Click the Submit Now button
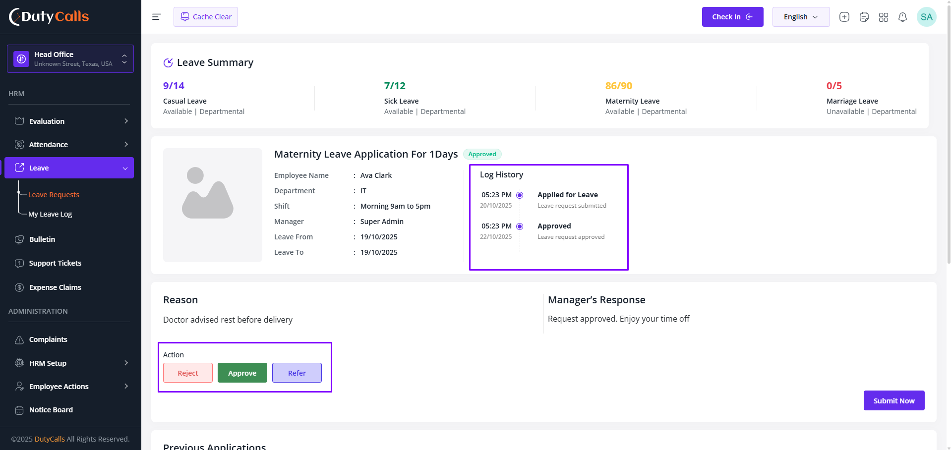This screenshot has width=951, height=450. pyautogui.click(x=894, y=400)
